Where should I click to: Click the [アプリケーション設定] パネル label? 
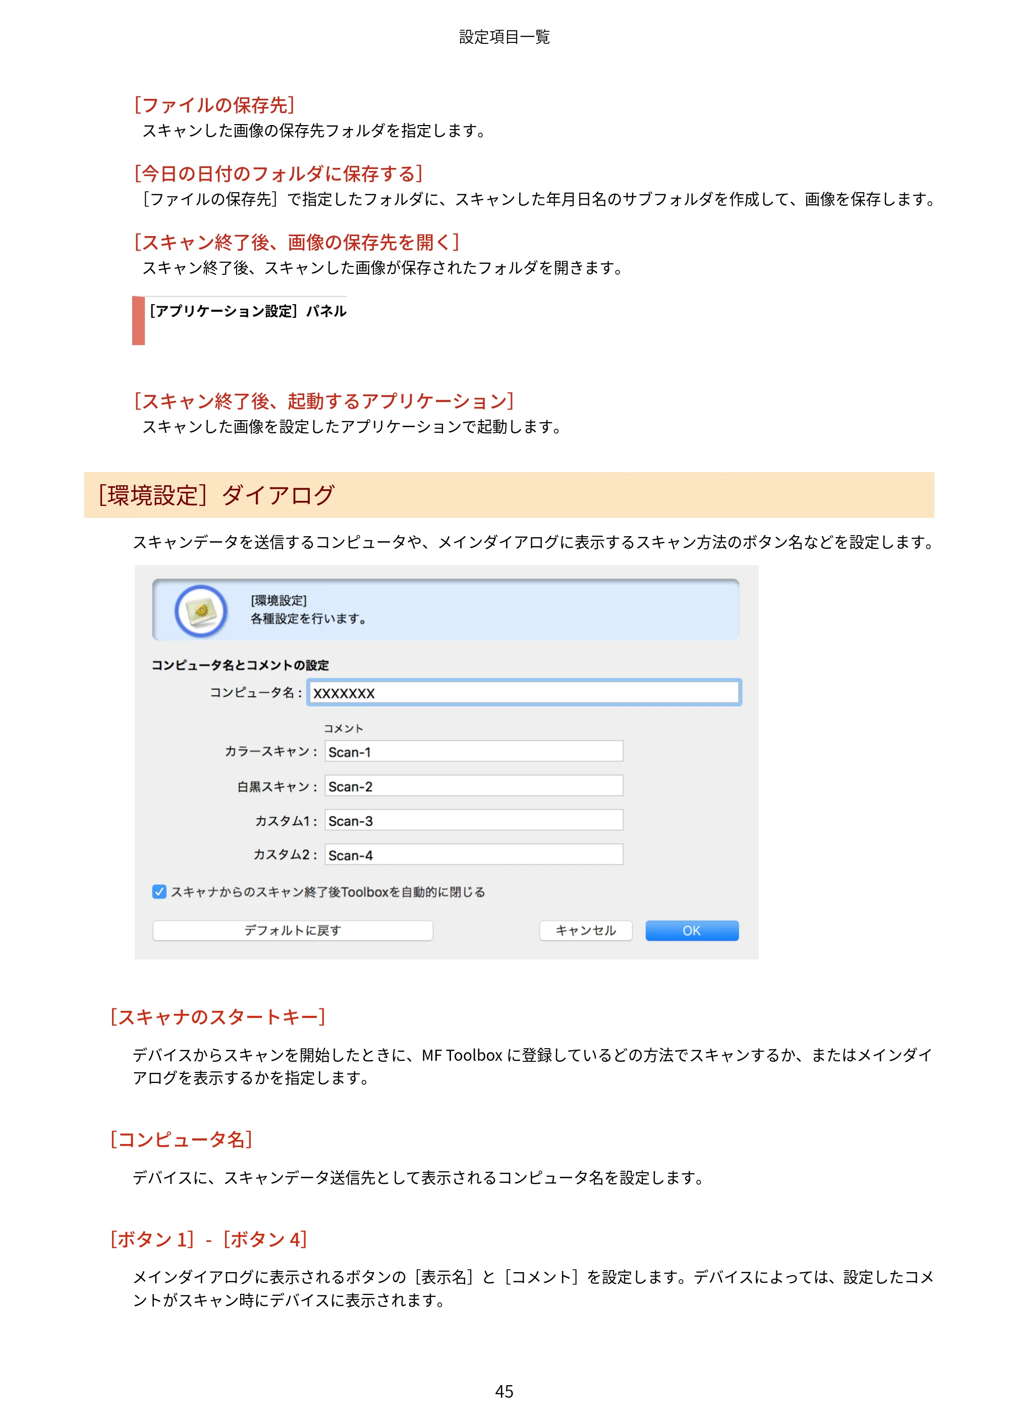click(x=247, y=311)
